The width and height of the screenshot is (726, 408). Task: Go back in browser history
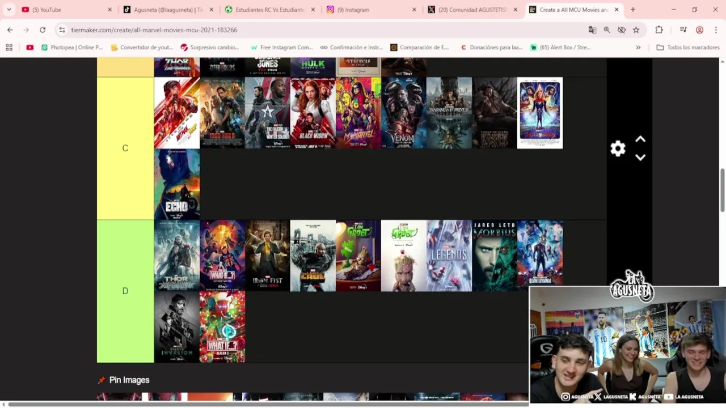pos(10,30)
